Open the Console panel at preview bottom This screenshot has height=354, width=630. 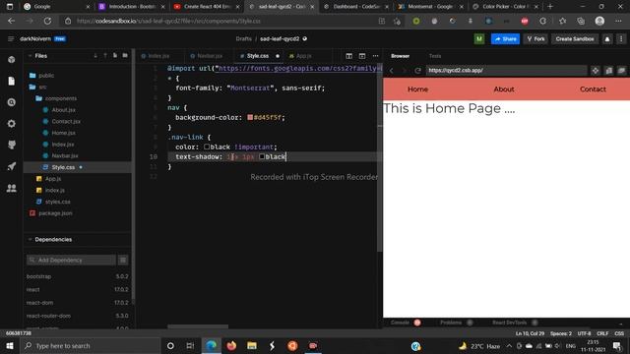[401, 323]
